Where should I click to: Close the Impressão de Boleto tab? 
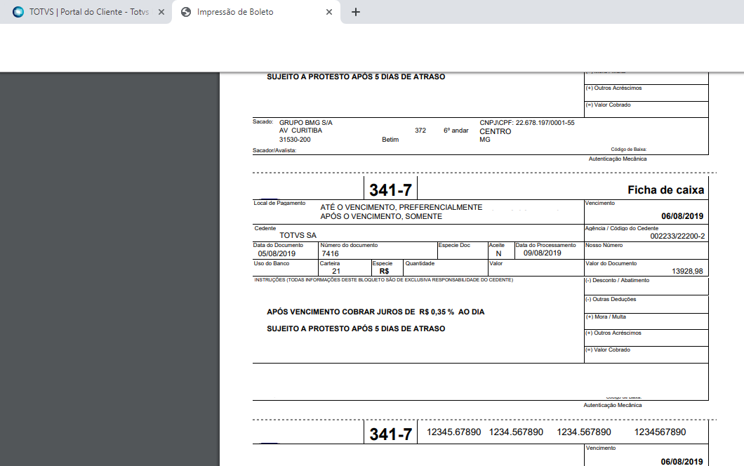(329, 12)
